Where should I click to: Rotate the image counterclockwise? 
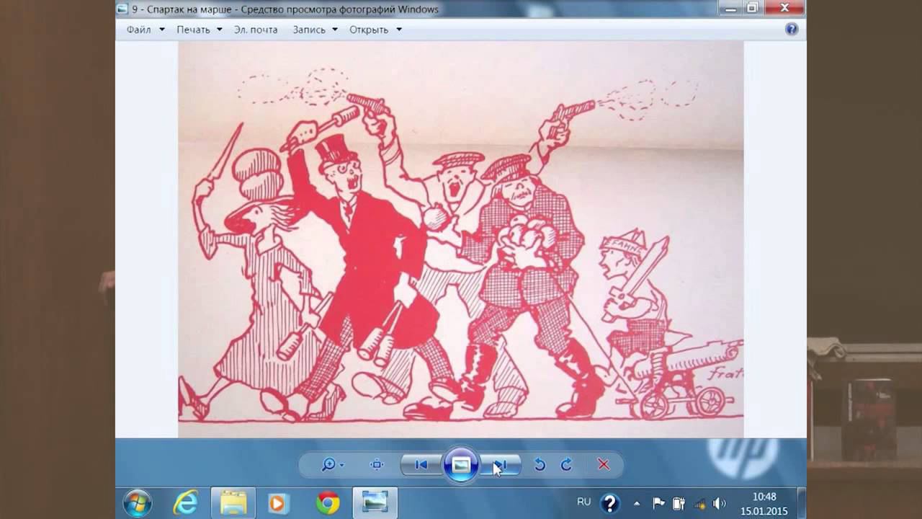point(540,465)
